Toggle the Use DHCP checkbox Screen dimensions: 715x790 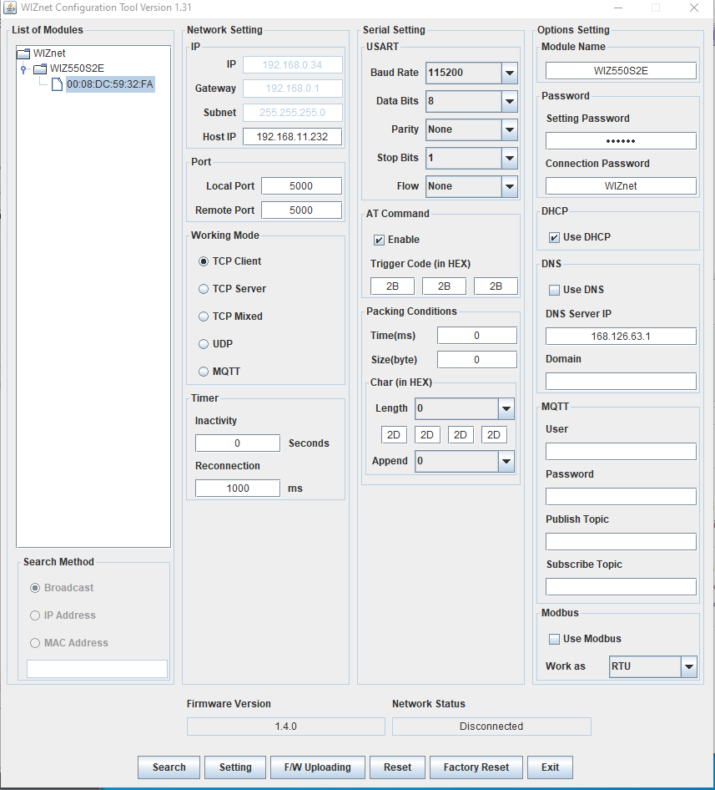[554, 237]
